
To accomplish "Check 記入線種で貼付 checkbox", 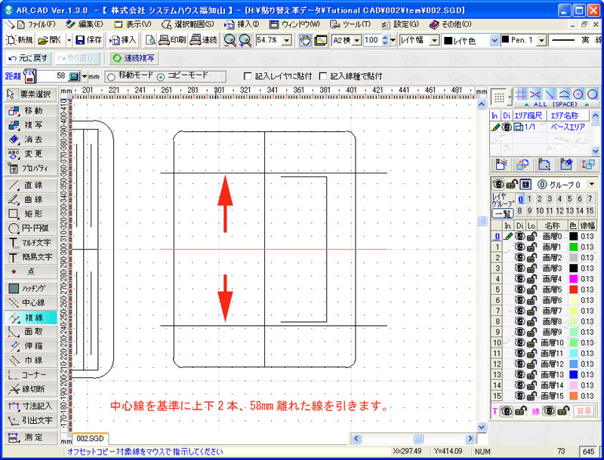I will (323, 76).
